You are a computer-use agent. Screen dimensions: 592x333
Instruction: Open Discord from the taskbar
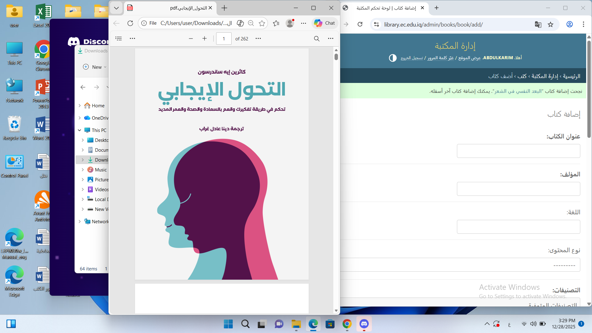click(x=364, y=324)
